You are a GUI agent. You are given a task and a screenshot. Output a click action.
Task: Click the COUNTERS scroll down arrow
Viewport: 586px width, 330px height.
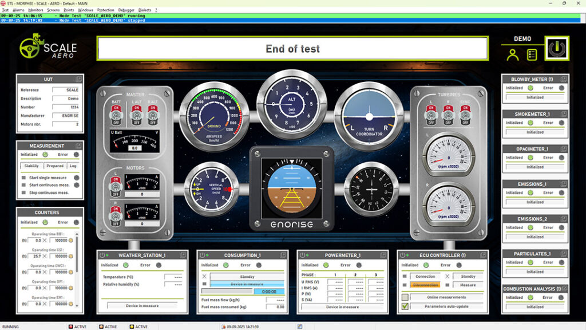click(x=77, y=306)
